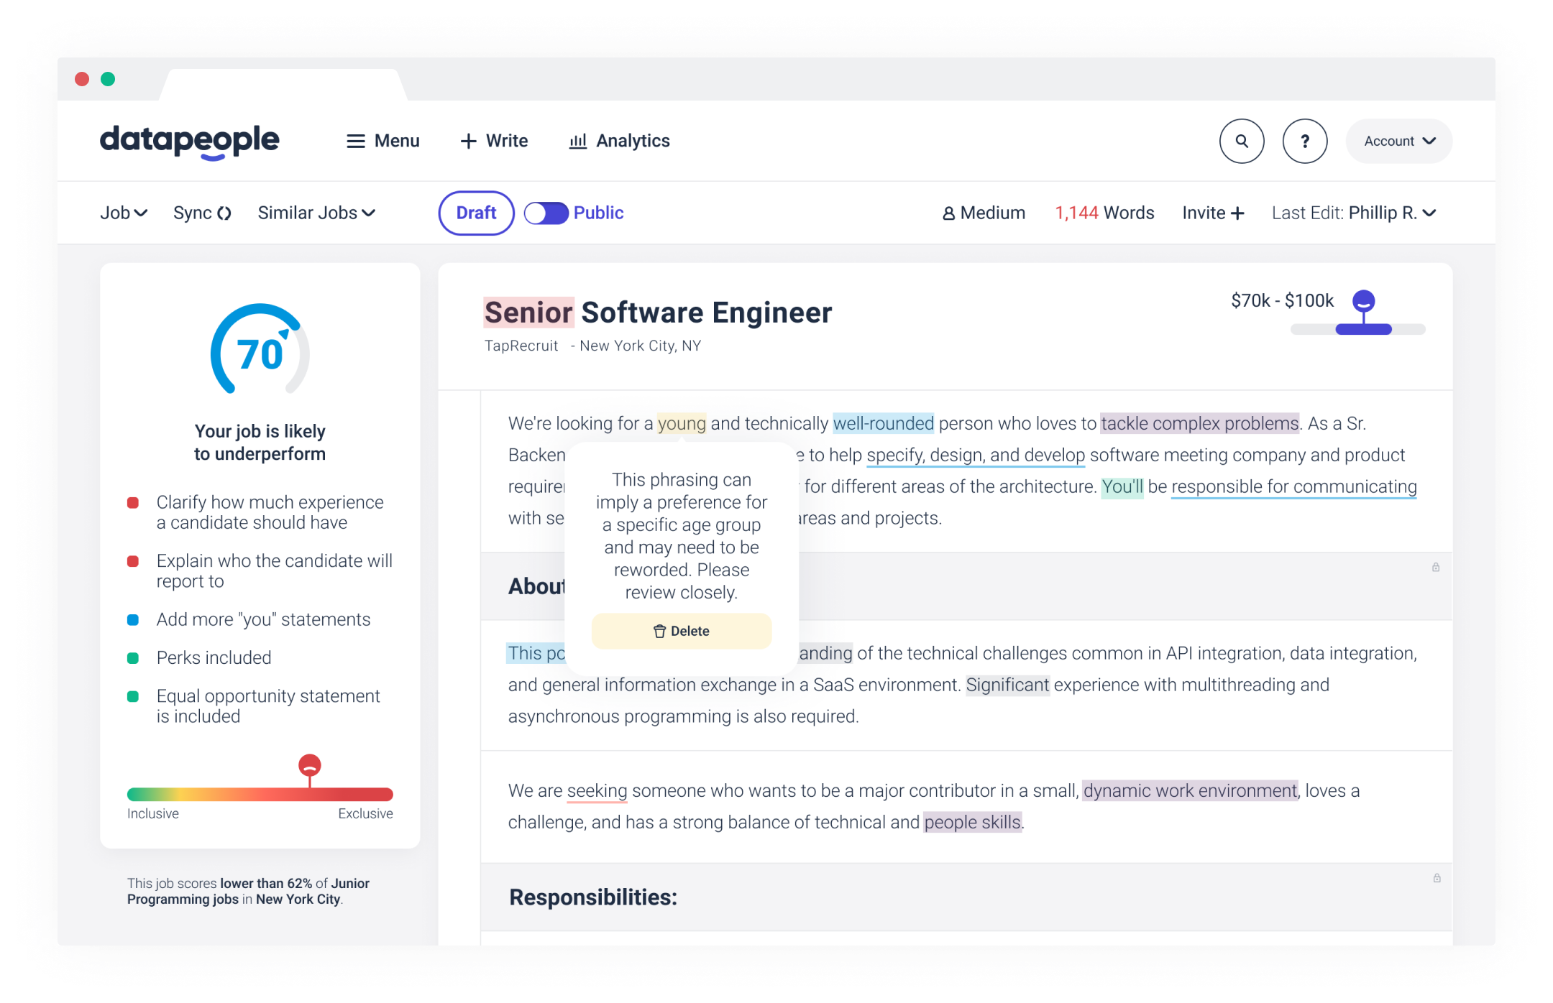This screenshot has height=1003, width=1553.
Task: Click the Invite plus icon
Action: tap(1238, 213)
